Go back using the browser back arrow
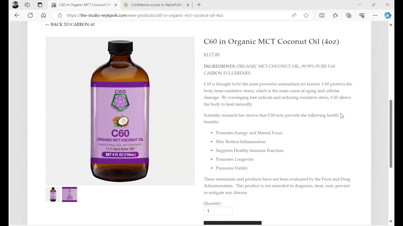Viewport: 403px width, 226px height. [x=17, y=15]
